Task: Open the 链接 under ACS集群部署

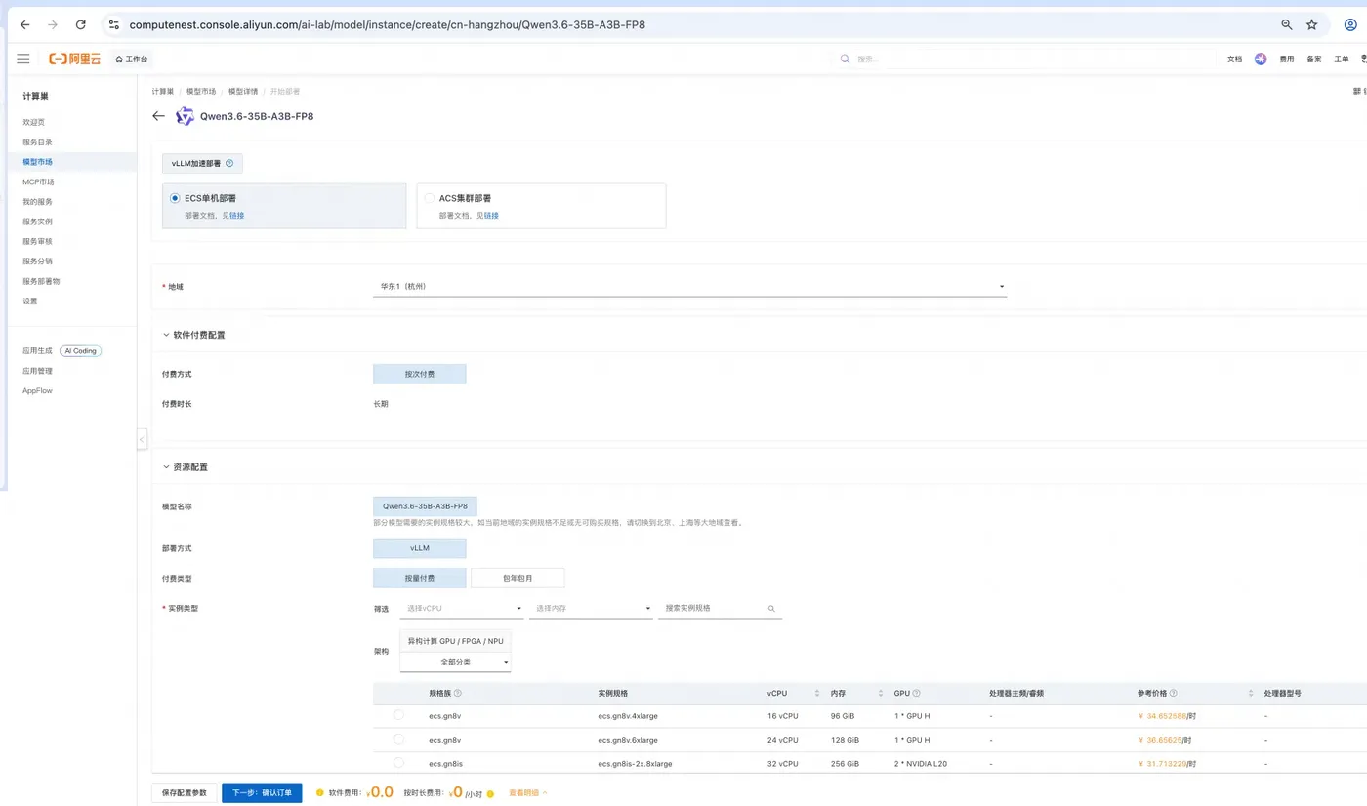Action: click(491, 216)
